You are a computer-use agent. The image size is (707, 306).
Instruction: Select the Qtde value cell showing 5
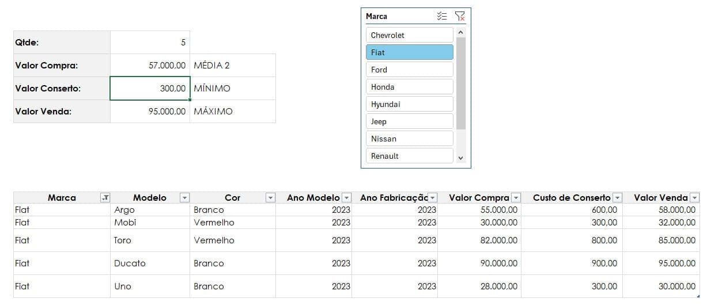pos(150,43)
